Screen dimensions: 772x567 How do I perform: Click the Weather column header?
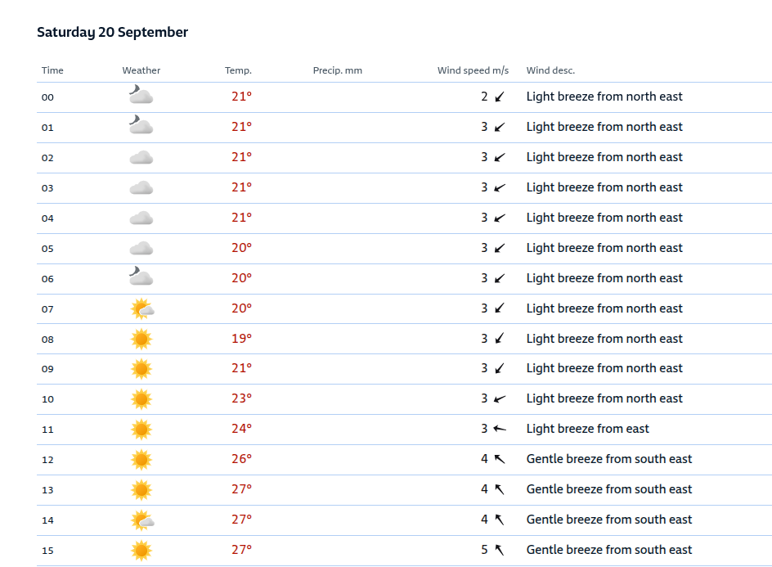click(x=141, y=70)
